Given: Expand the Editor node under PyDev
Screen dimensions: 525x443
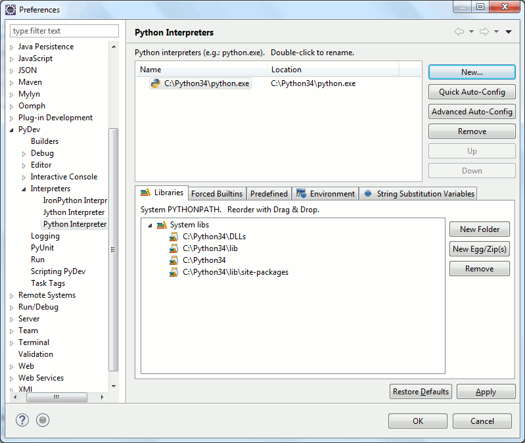Looking at the screenshot, I should (24, 166).
